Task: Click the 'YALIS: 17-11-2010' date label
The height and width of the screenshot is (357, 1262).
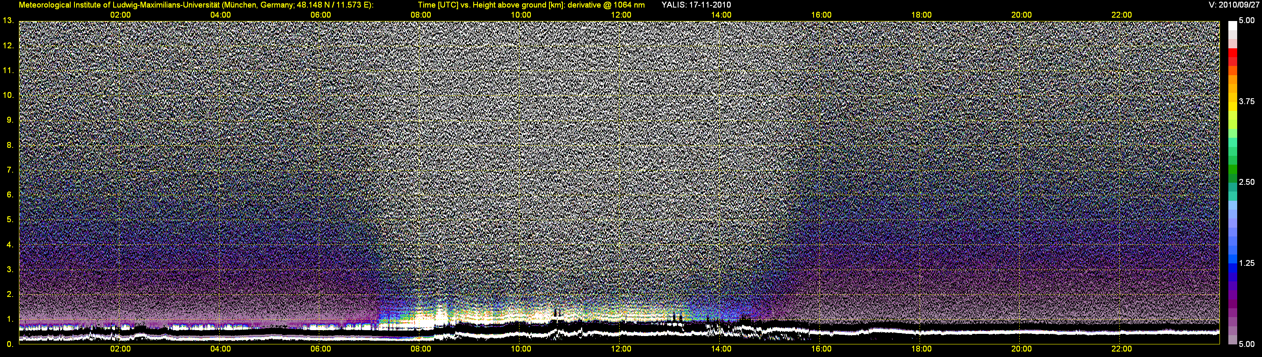Action: [696, 5]
